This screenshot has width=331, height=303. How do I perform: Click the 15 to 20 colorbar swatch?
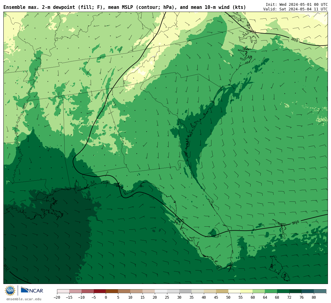(x=149, y=291)
